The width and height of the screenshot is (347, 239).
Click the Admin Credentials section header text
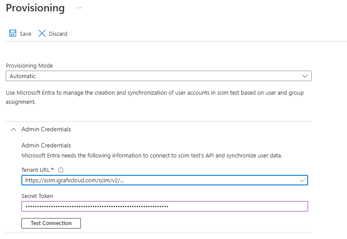click(x=46, y=130)
